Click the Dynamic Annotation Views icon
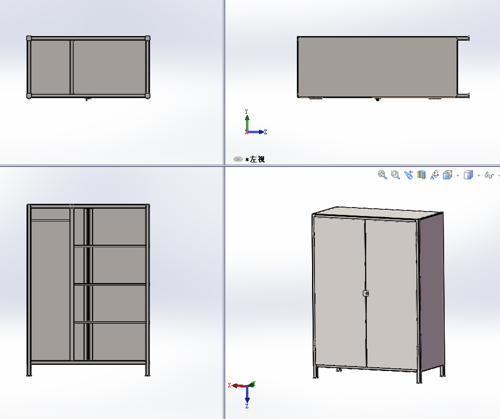Screen dimensions: 500x419 (435, 175)
